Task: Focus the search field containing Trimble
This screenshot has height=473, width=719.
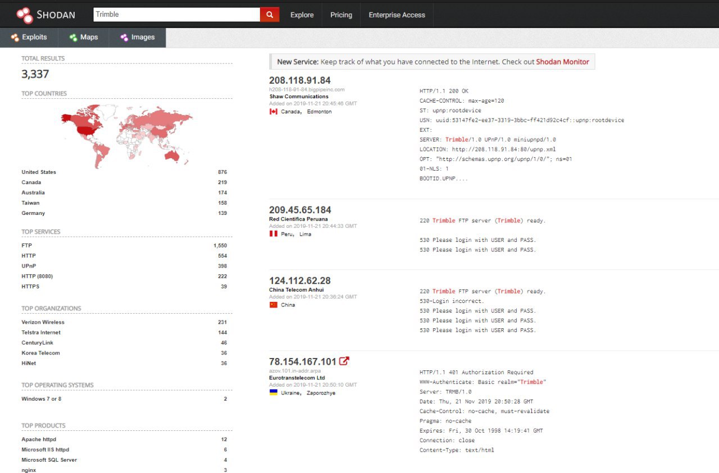Action: [176, 15]
